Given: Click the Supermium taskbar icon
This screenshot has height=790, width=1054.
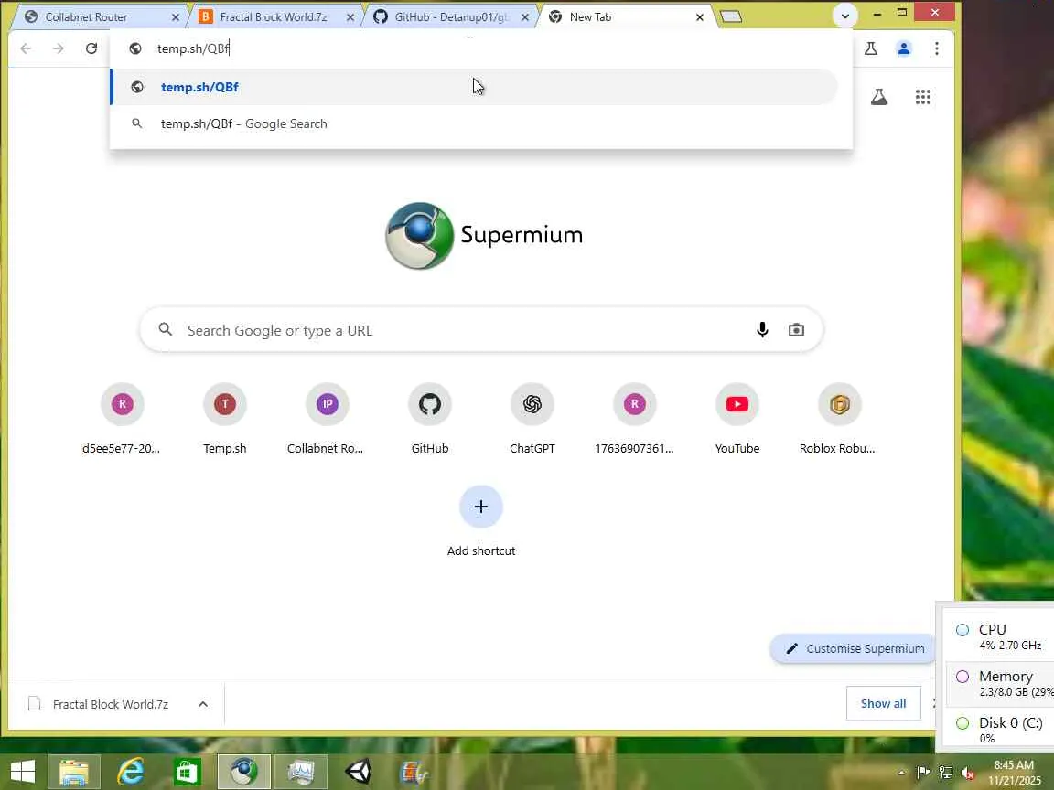Looking at the screenshot, I should 244,772.
